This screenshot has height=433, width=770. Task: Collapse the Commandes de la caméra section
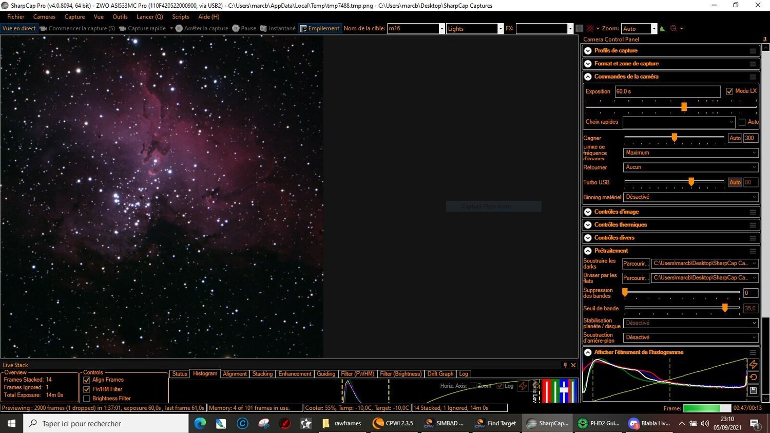click(x=588, y=77)
